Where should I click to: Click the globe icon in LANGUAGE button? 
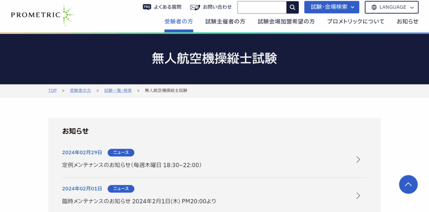(x=374, y=7)
